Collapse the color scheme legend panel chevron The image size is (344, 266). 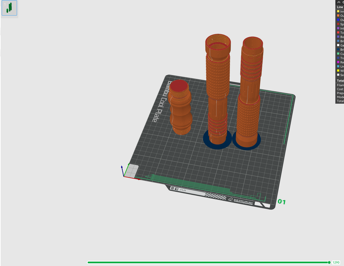pos(339,2)
